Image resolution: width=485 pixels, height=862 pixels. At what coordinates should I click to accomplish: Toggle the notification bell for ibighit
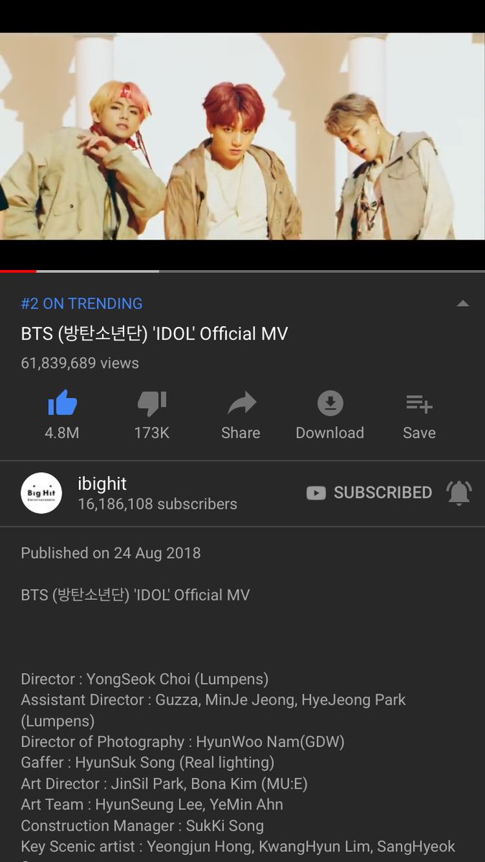pos(459,493)
